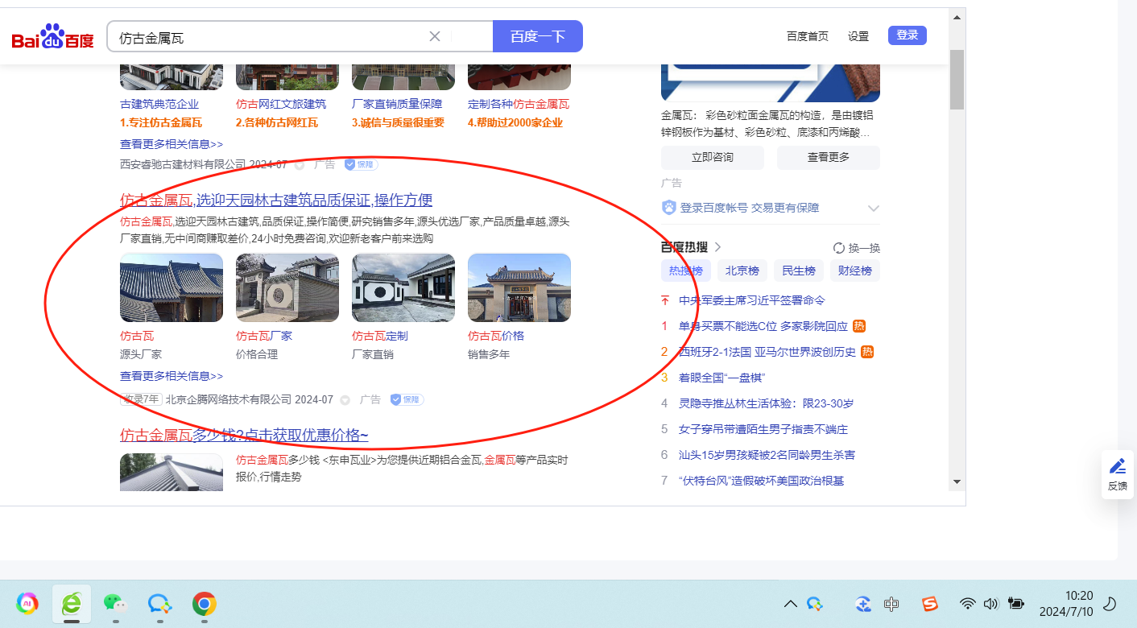Switch to the 北京榜 tab
Image resolution: width=1137 pixels, height=628 pixels.
[x=742, y=271]
